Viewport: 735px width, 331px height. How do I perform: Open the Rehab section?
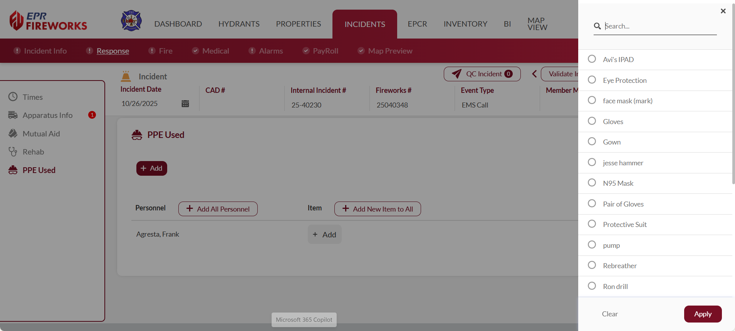coord(33,152)
